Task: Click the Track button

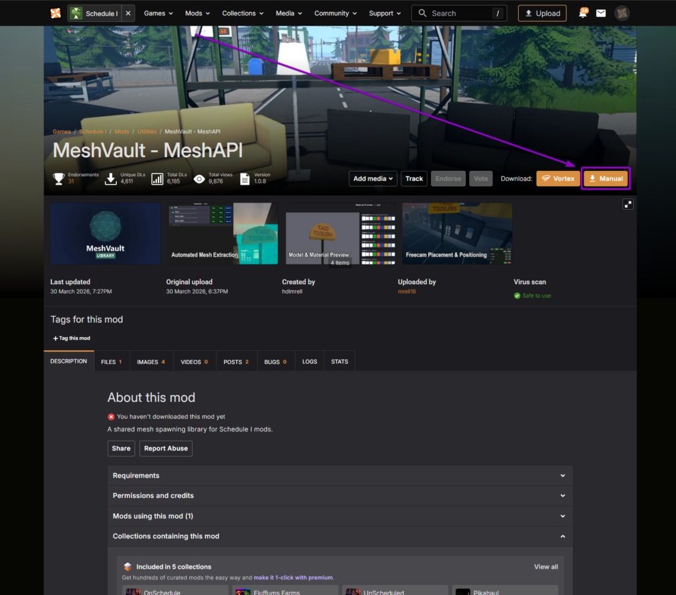Action: (414, 178)
